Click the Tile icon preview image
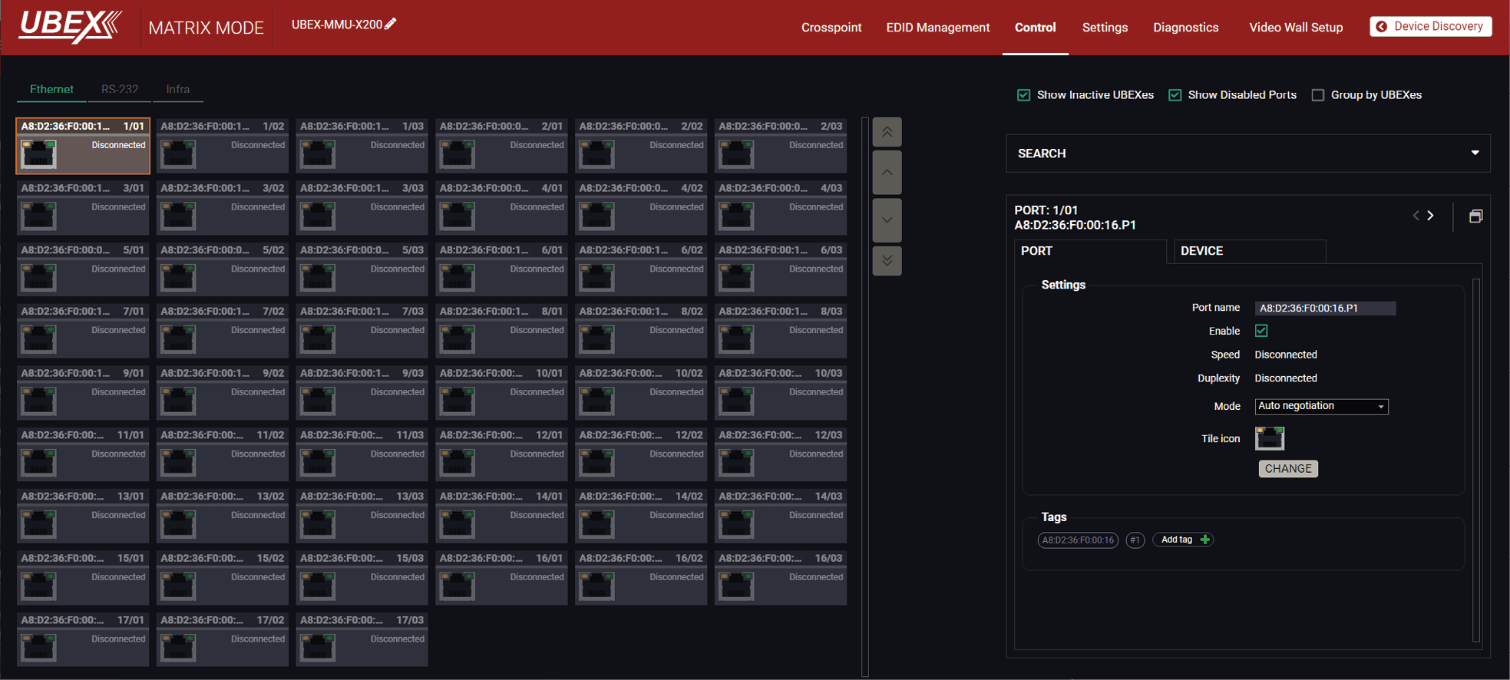Screen dimensions: 1510x680 pos(1270,438)
